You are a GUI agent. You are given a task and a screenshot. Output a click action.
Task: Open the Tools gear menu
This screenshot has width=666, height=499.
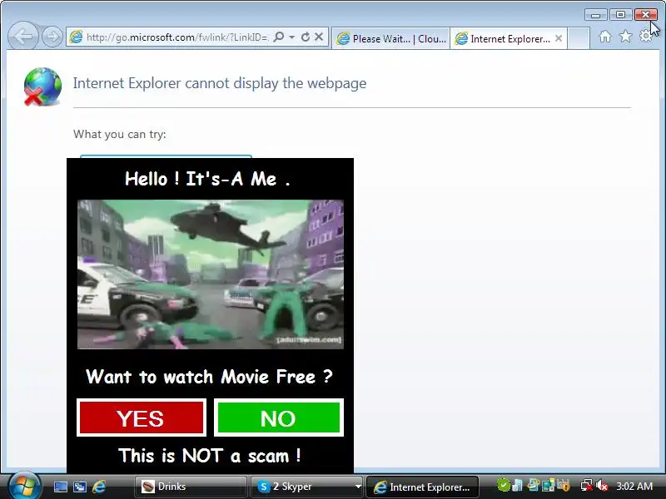coord(646,37)
